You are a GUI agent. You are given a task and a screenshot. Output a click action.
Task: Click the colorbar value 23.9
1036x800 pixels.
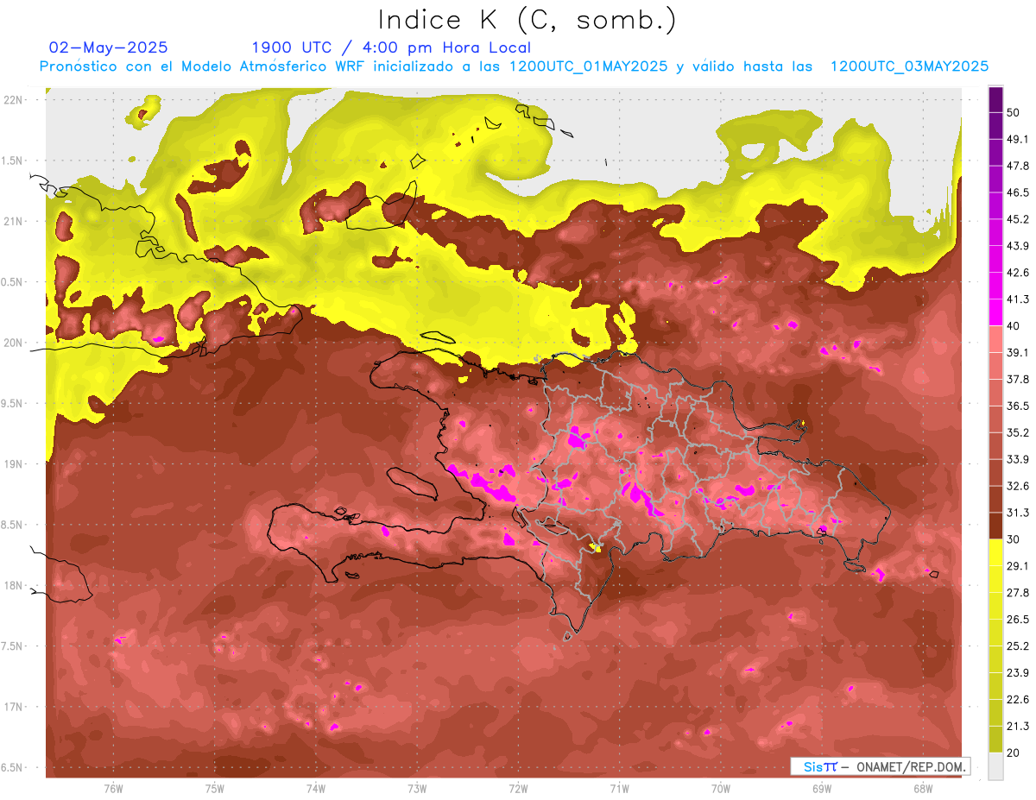(x=1017, y=673)
